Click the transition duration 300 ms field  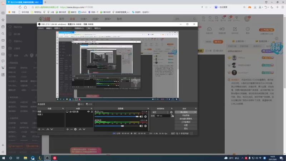tap(163, 116)
